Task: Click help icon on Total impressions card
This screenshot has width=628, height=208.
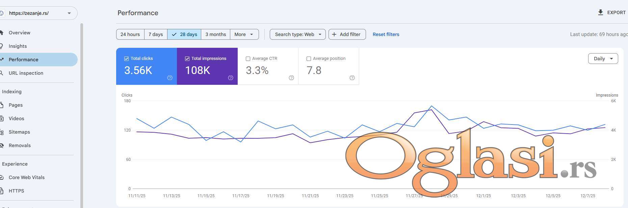Action: 231,78
